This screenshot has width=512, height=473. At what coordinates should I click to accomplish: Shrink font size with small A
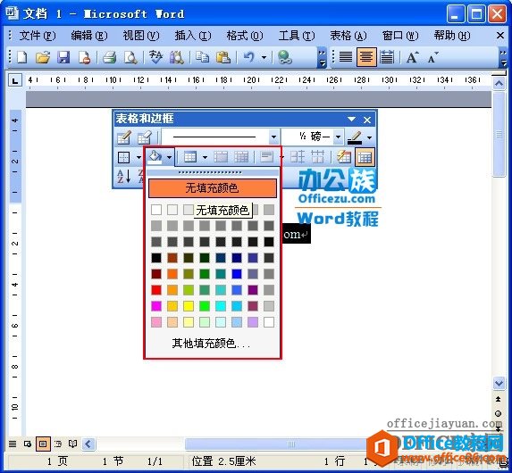(x=432, y=57)
